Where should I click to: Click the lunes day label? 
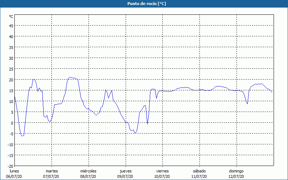[x=14, y=171]
